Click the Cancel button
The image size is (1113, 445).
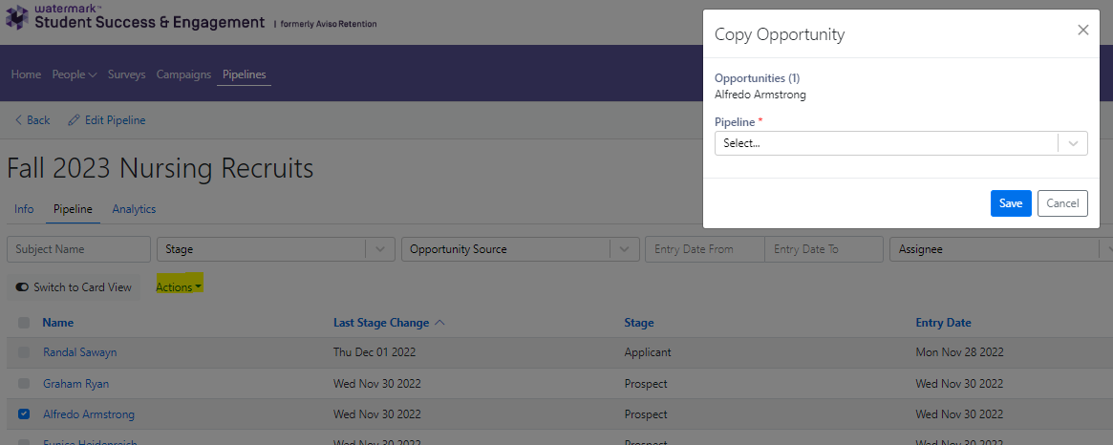[x=1062, y=203]
